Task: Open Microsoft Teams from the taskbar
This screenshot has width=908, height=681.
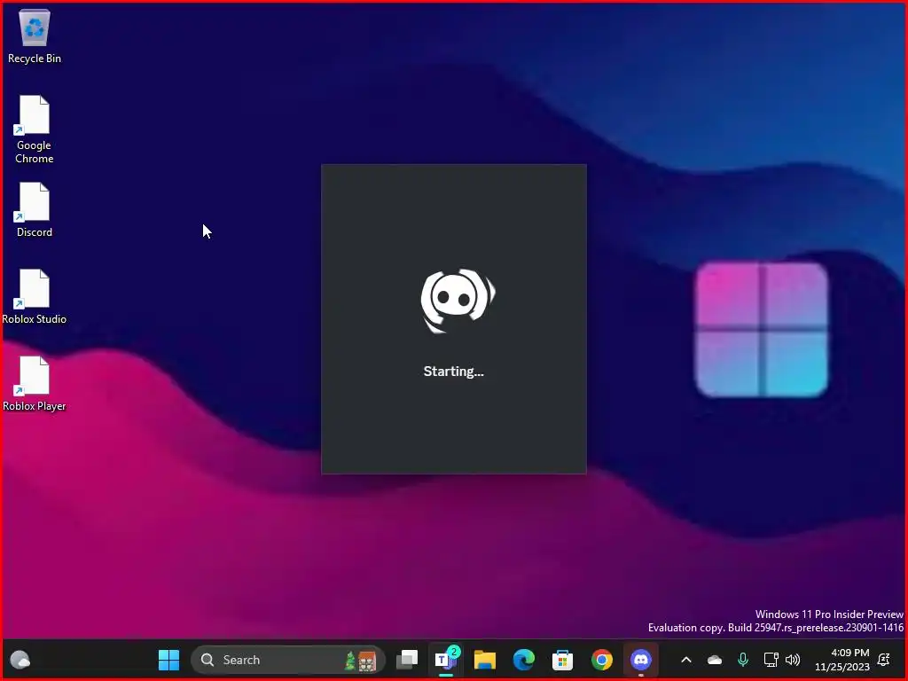Action: 446,660
